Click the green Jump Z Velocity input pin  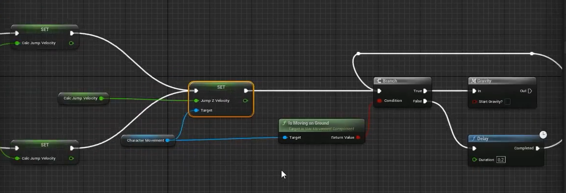coord(196,101)
